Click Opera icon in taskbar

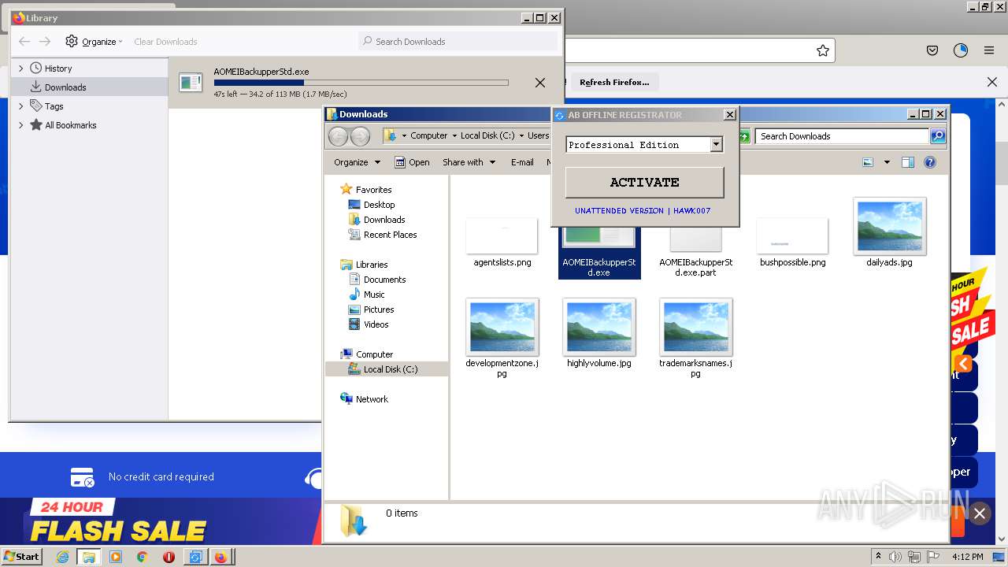(x=169, y=557)
